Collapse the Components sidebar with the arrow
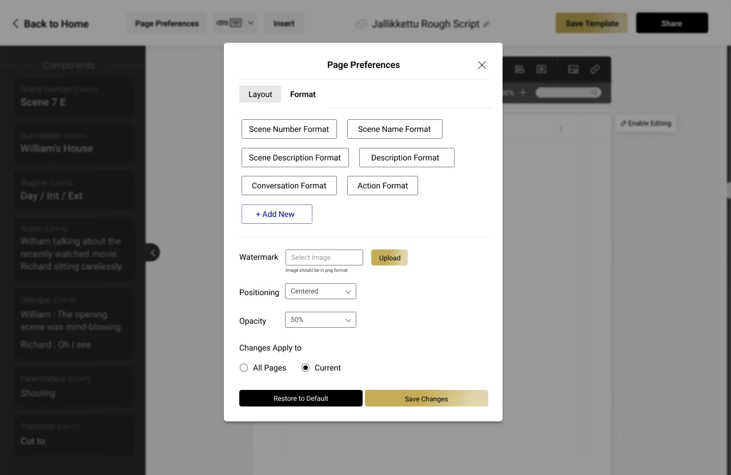This screenshot has height=475, width=731. (x=152, y=252)
